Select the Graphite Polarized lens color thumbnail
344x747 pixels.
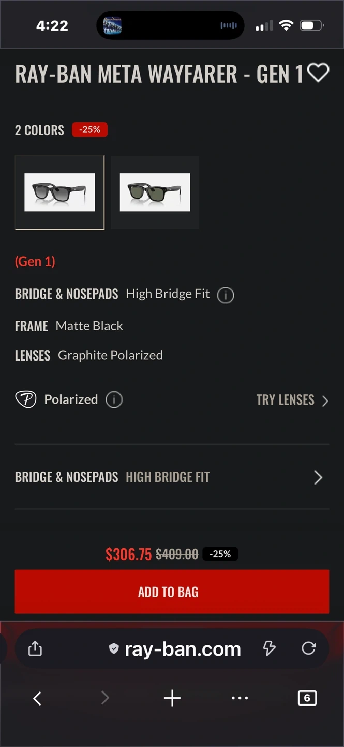click(x=59, y=192)
